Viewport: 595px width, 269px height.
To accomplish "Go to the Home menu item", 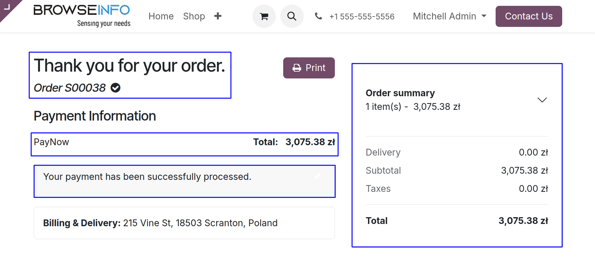I will 161,16.
